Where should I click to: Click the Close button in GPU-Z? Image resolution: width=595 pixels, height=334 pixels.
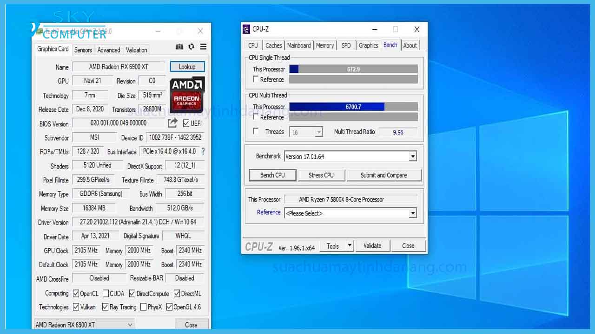click(191, 325)
